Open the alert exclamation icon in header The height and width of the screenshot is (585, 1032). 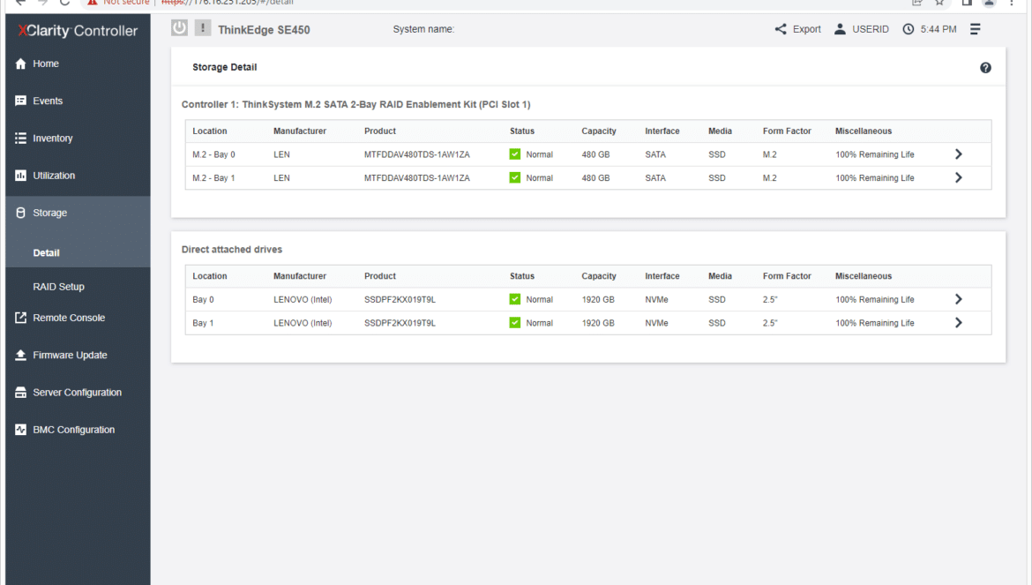pos(203,27)
